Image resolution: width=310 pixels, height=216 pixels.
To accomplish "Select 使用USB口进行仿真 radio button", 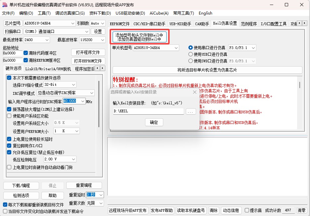I will 190,54.
